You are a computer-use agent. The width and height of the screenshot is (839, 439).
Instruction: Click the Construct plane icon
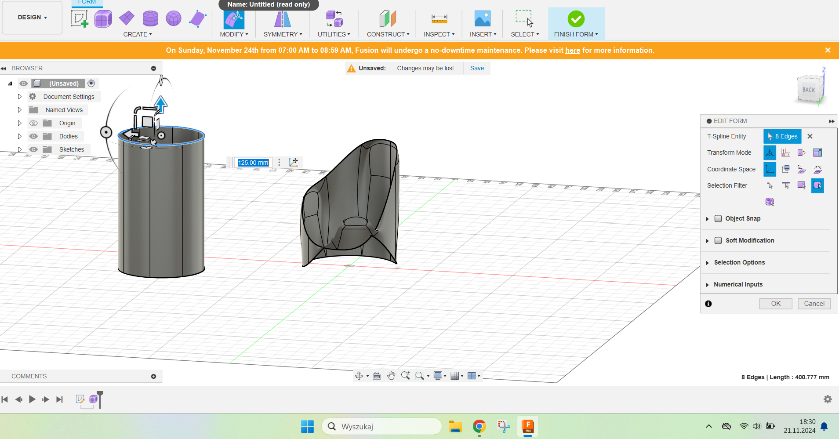pos(388,19)
